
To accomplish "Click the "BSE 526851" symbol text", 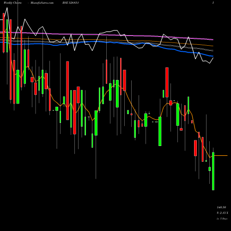I will [x=71, y=3].
